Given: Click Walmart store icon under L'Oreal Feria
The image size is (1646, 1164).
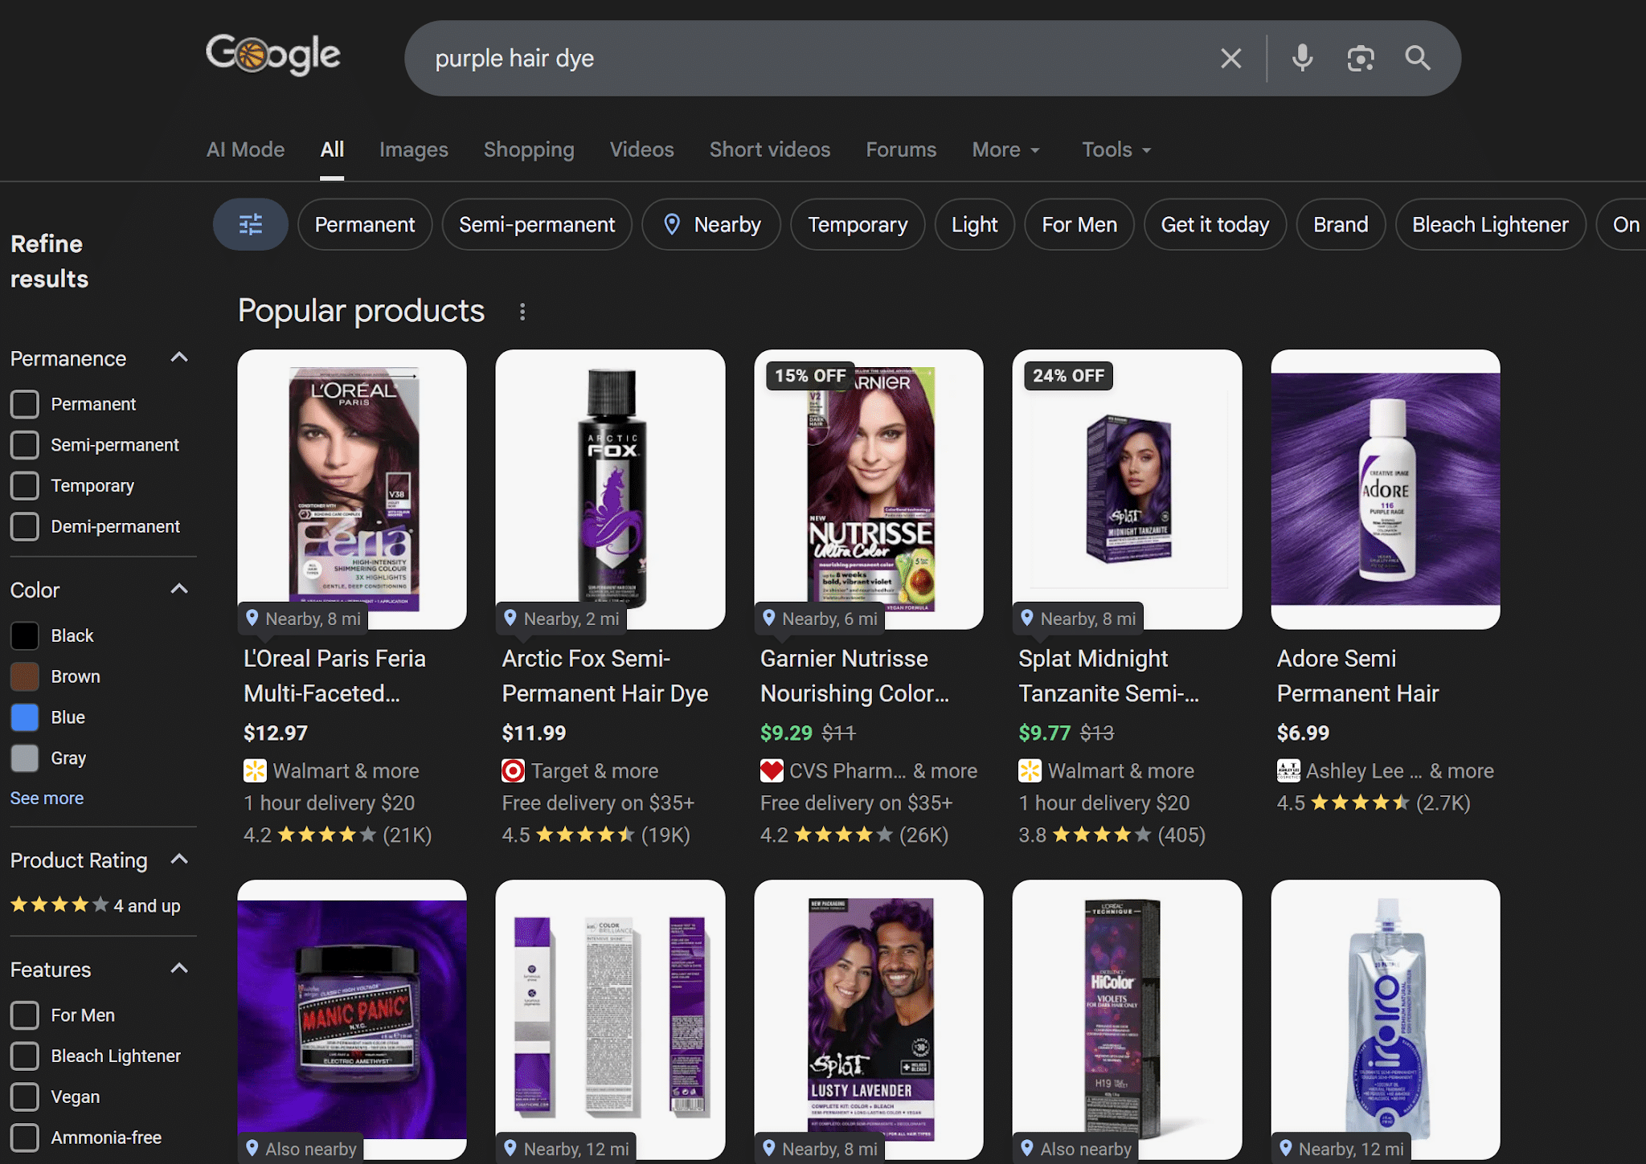Looking at the screenshot, I should pyautogui.click(x=255, y=771).
